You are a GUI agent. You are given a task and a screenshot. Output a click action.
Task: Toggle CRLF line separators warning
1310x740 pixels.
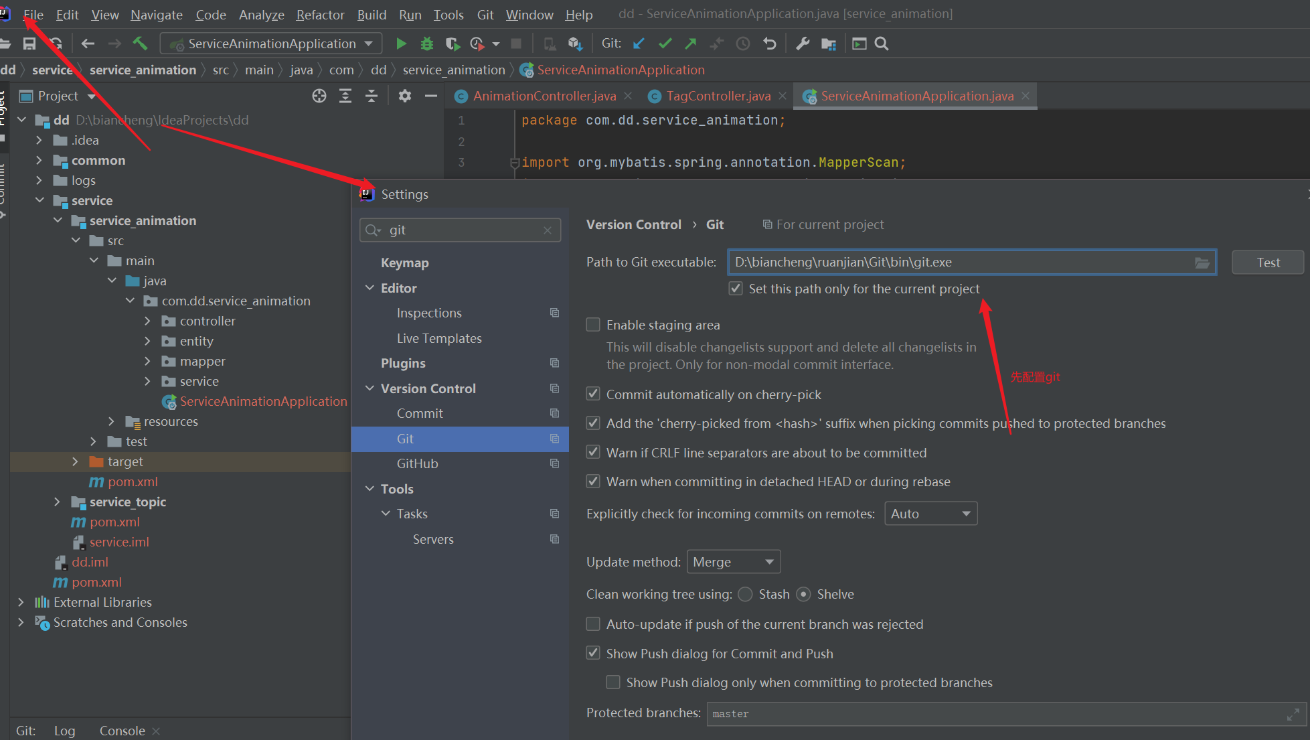pos(593,453)
